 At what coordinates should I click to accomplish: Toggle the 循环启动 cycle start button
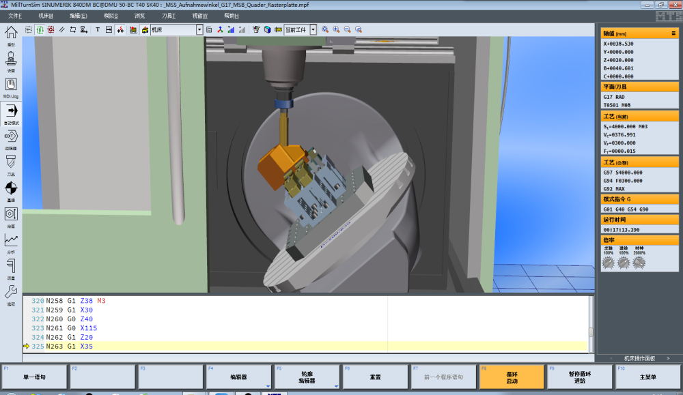click(x=511, y=377)
